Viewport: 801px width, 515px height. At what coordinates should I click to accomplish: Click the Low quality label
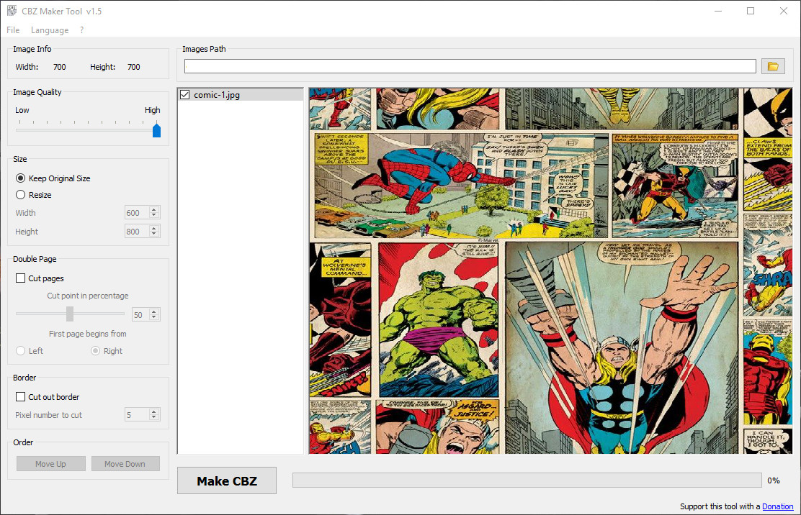pyautogui.click(x=22, y=110)
